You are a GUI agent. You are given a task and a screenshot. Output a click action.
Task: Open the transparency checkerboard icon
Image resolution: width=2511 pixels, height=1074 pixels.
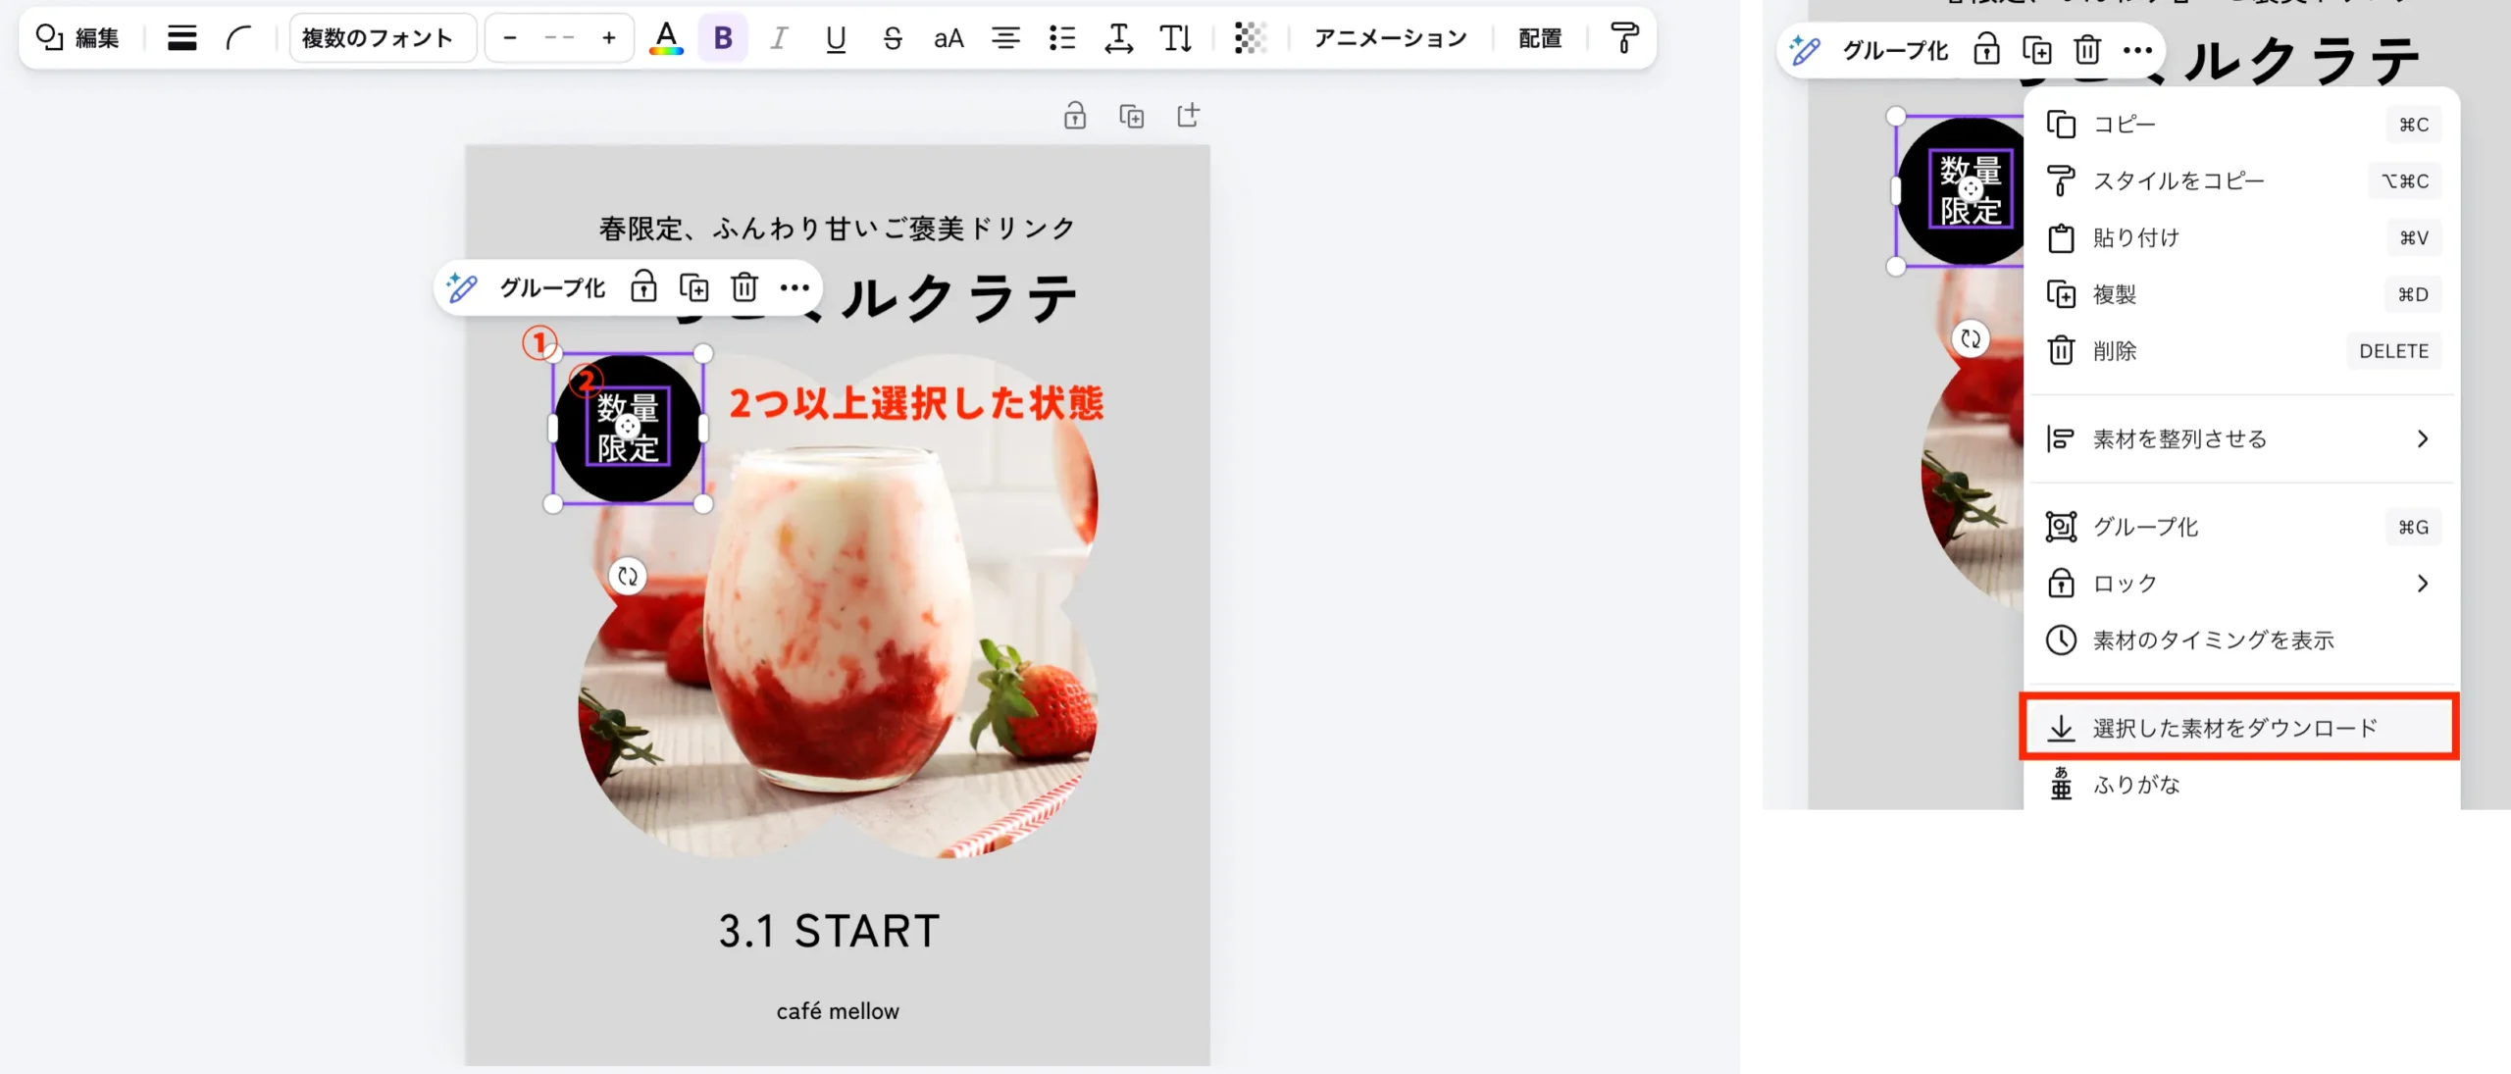1250,38
